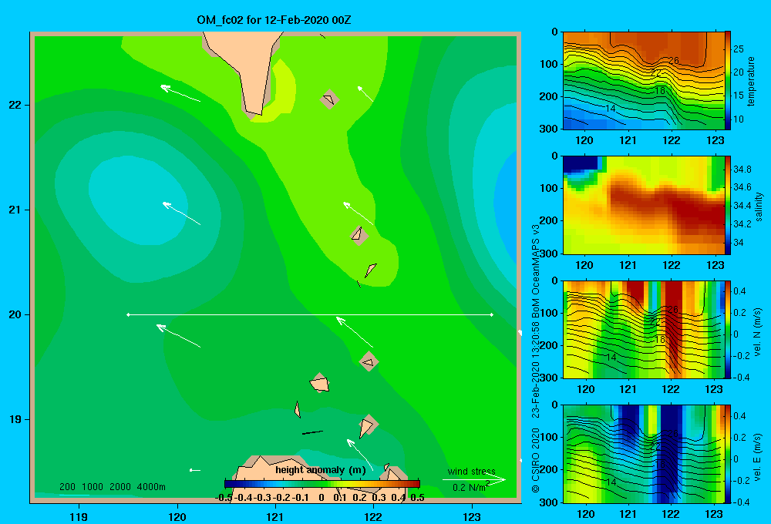Open the salinity cross-section panel
771x524 pixels.
pyautogui.click(x=644, y=205)
